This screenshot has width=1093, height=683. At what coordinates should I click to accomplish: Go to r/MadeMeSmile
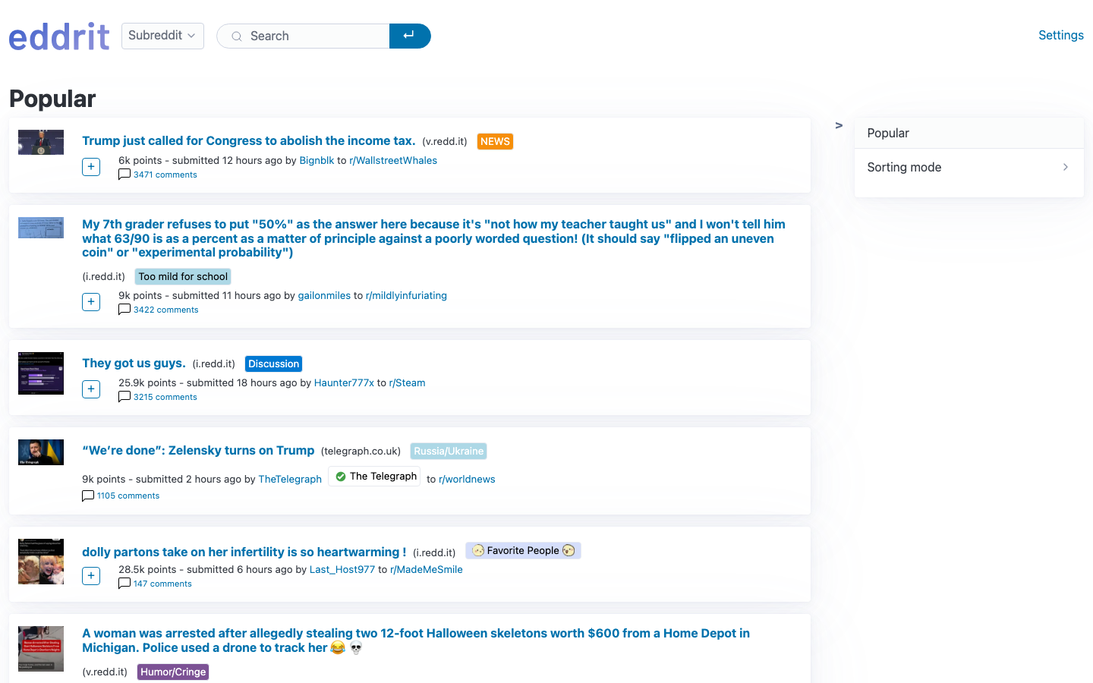427,569
